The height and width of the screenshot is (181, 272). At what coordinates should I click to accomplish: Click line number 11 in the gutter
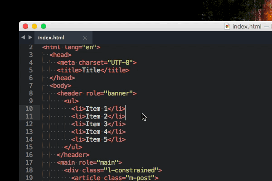click(x=29, y=116)
